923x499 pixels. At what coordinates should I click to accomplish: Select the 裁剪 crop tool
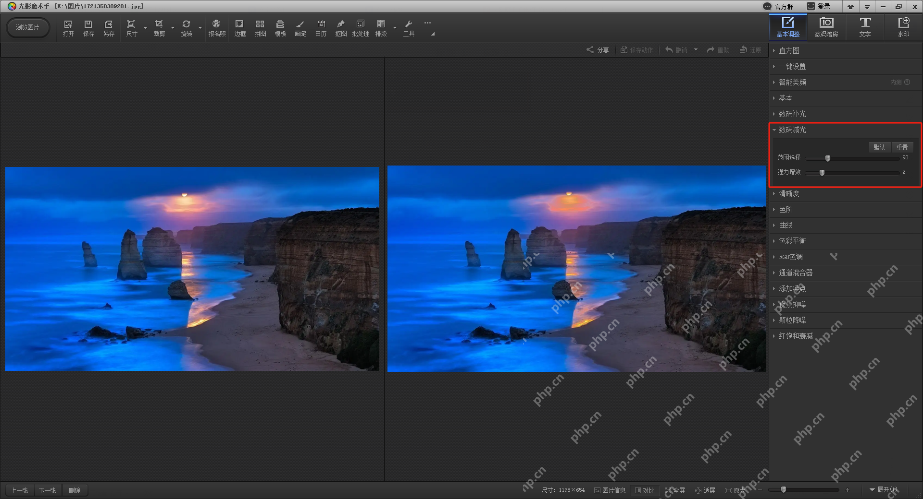[x=159, y=28]
